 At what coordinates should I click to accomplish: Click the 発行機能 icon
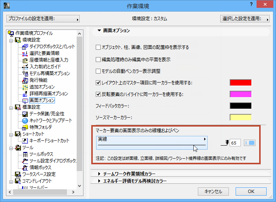tap(25, 80)
